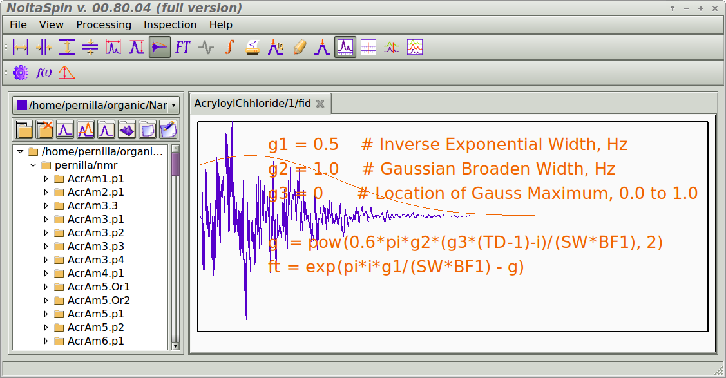
Task: Click the folder-tab button with purple peak
Action: 106,130
